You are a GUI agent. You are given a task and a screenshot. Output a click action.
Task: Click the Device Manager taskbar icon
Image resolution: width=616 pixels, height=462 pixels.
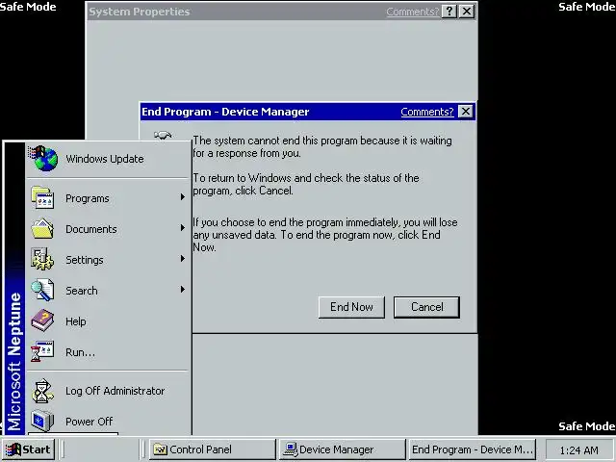pos(291,449)
